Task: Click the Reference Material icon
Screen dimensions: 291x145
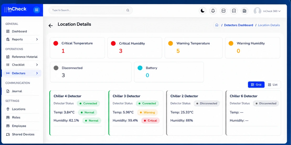Action: [8, 57]
